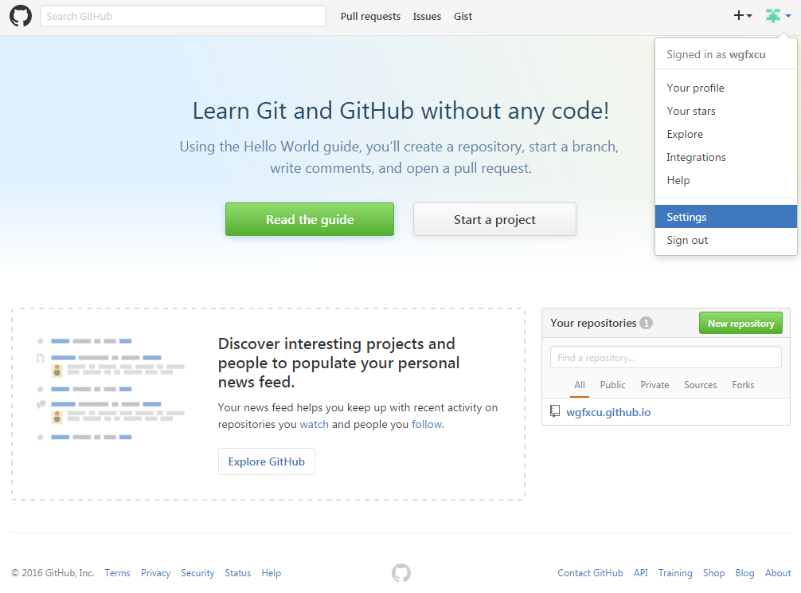This screenshot has height=593, width=801.
Task: Switch to Sources repositories tab
Action: coord(701,385)
